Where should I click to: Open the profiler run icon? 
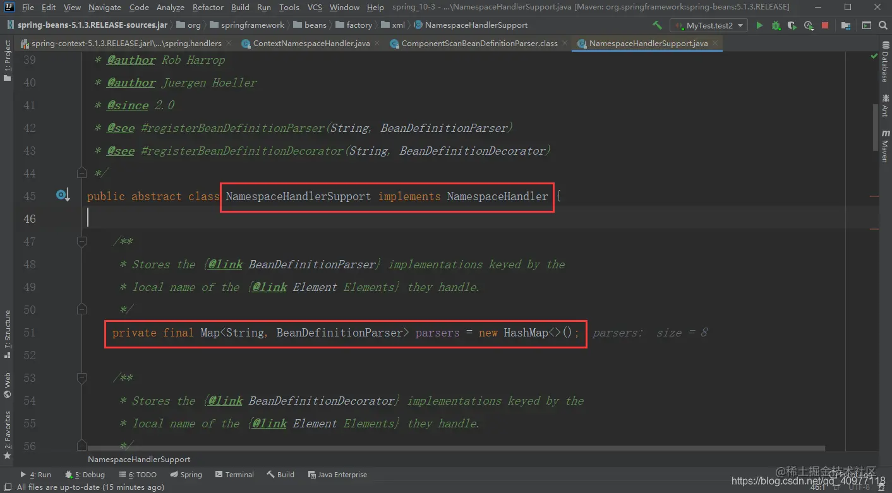[x=809, y=25]
